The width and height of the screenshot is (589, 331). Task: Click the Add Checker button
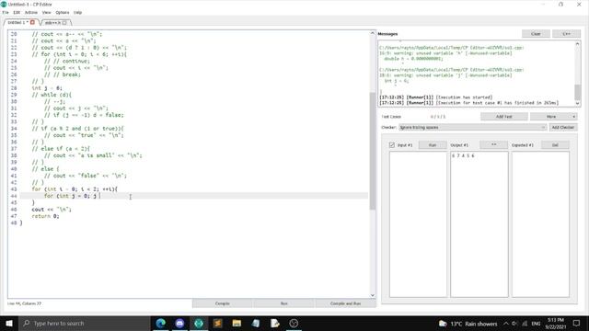pyautogui.click(x=562, y=128)
